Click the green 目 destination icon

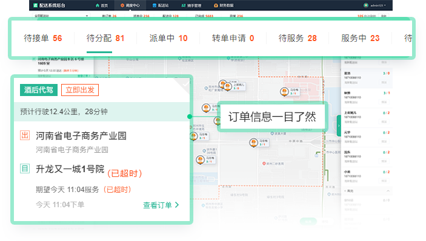tap(25, 169)
